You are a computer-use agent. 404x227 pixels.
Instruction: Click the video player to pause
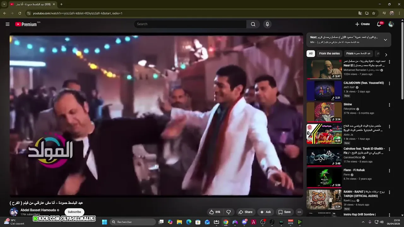[x=156, y=115]
